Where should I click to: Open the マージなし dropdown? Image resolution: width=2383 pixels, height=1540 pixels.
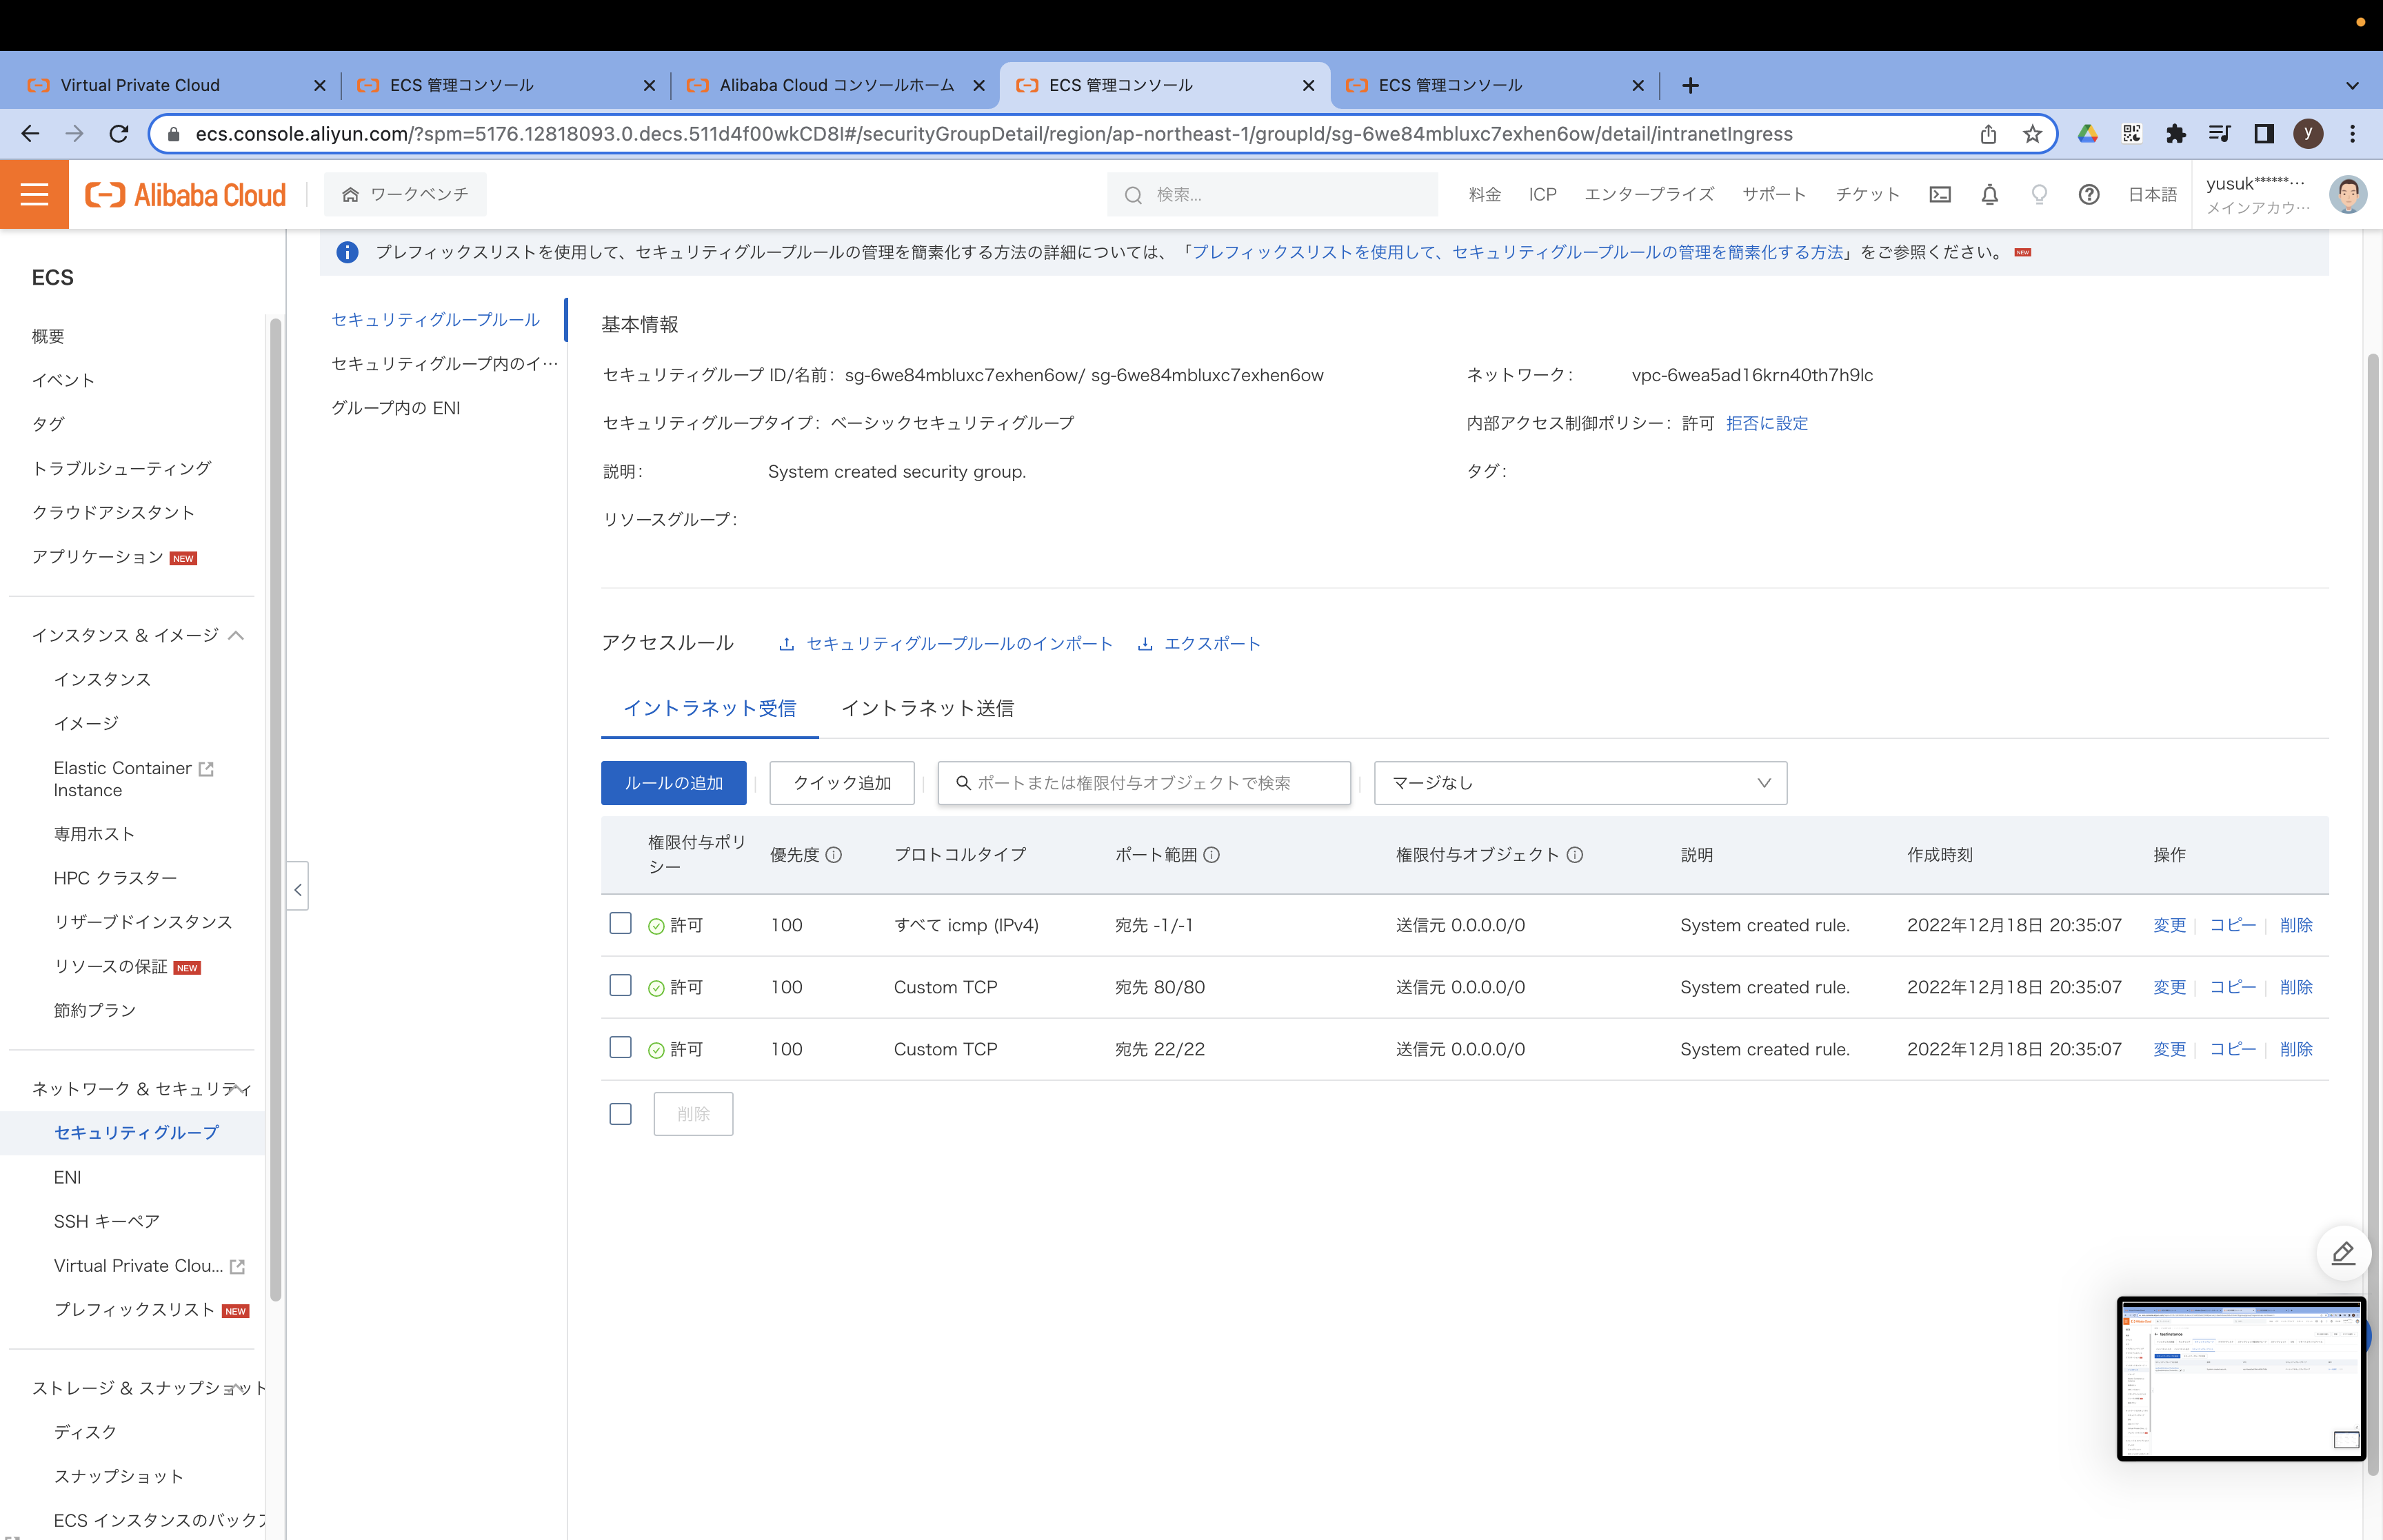(1578, 783)
